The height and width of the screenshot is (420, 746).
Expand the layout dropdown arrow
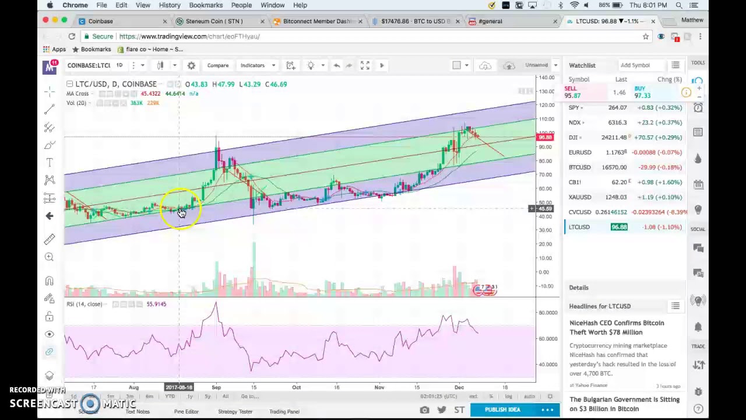tap(466, 65)
